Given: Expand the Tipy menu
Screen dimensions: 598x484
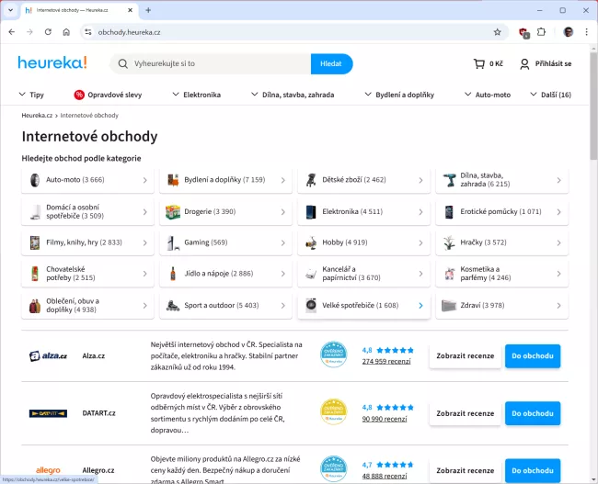Looking at the screenshot, I should pyautogui.click(x=31, y=95).
